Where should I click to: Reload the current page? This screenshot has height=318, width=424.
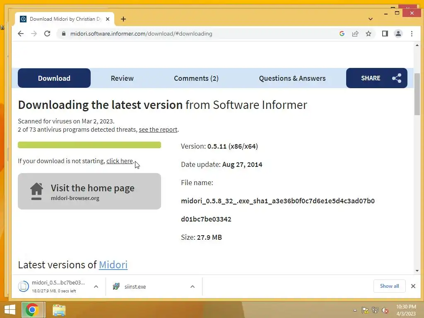pyautogui.click(x=47, y=34)
